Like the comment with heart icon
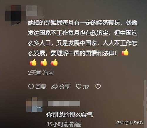This screenshot has width=147, height=128. [79, 87]
